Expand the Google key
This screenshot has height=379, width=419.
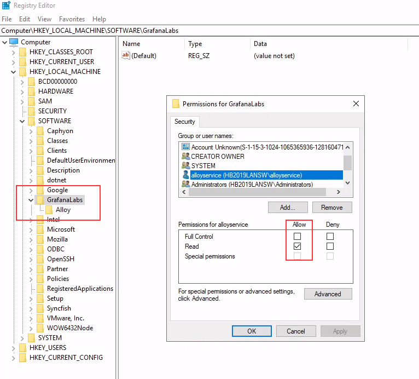point(31,190)
